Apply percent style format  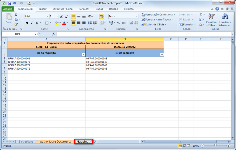coord(118,23)
